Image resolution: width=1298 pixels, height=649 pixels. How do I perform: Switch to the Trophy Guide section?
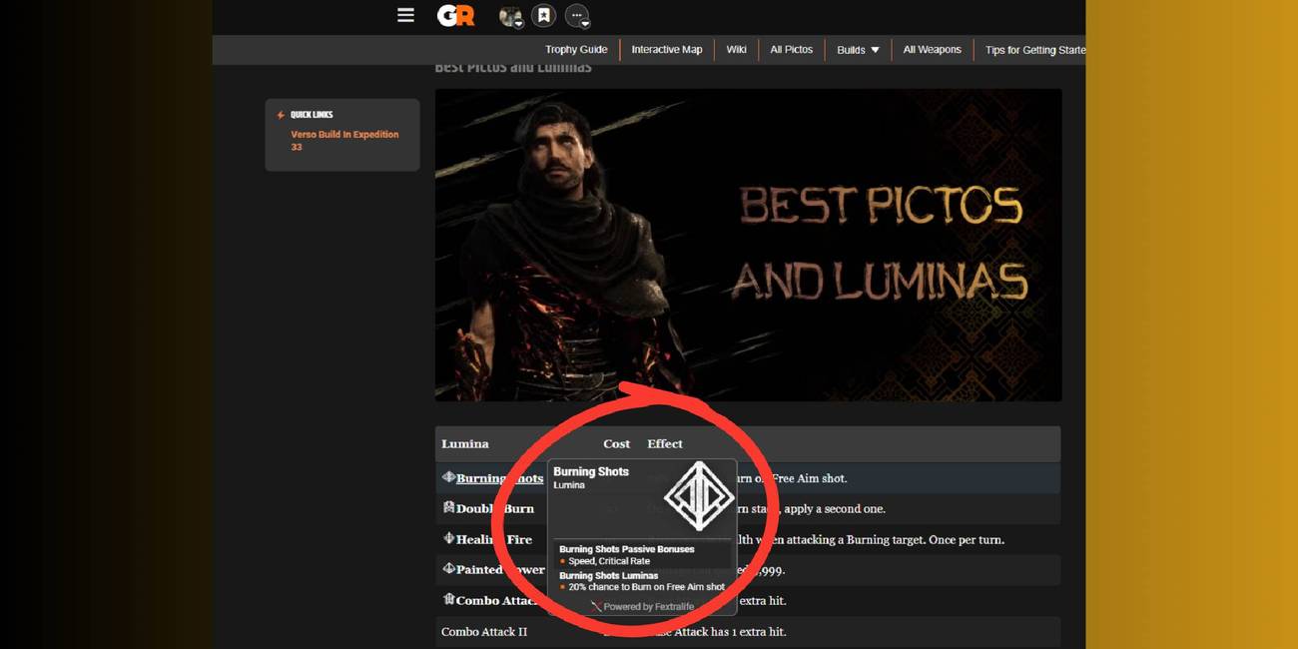[576, 49]
